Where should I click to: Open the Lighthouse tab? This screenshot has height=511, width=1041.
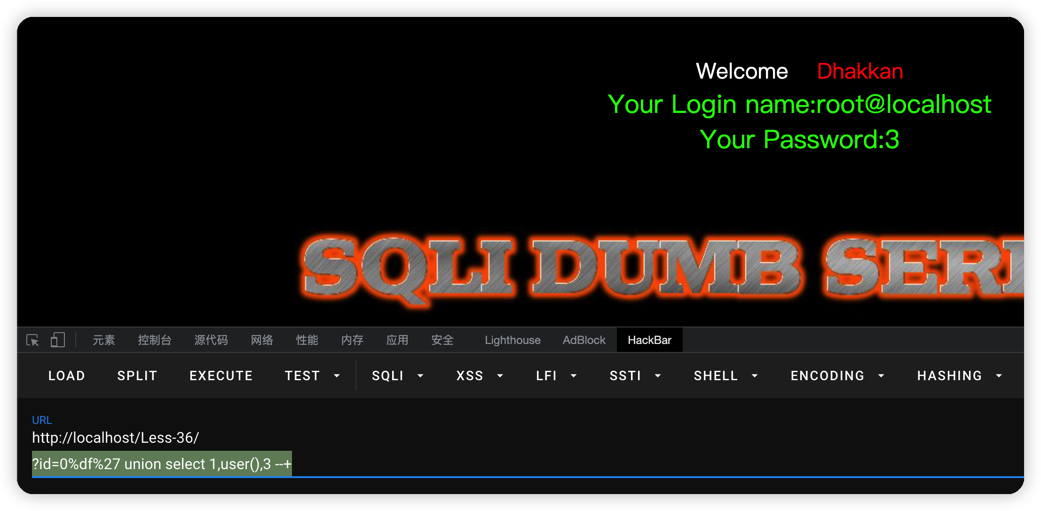[513, 340]
